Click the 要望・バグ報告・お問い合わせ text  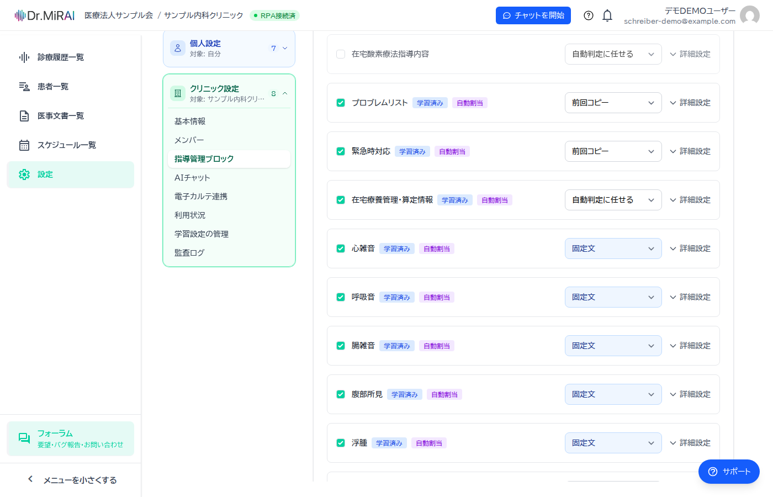tap(81, 445)
